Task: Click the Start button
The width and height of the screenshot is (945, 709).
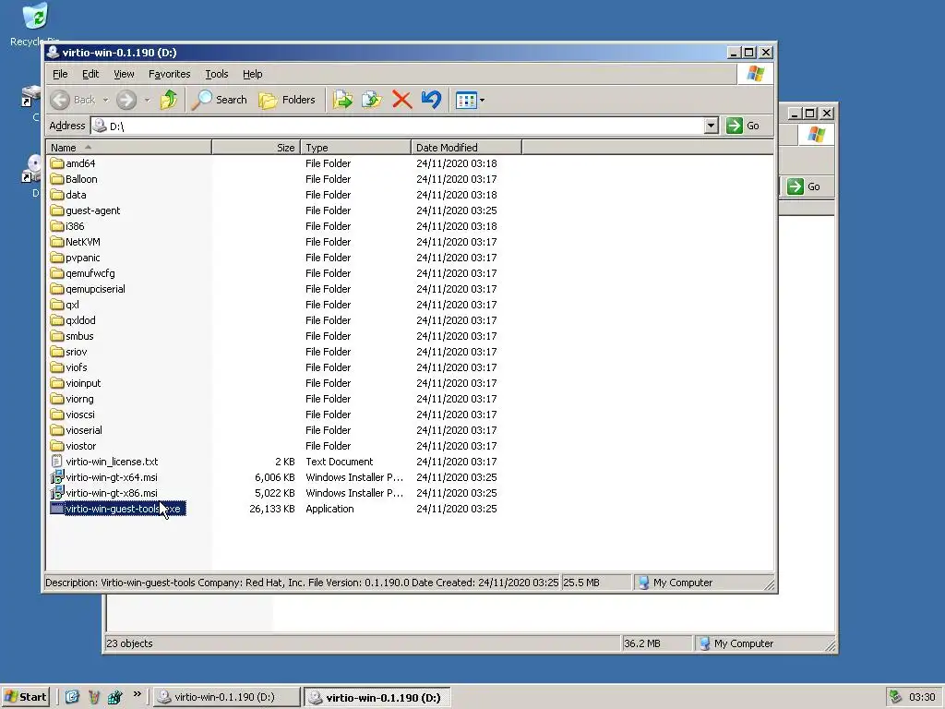Action: [x=25, y=697]
